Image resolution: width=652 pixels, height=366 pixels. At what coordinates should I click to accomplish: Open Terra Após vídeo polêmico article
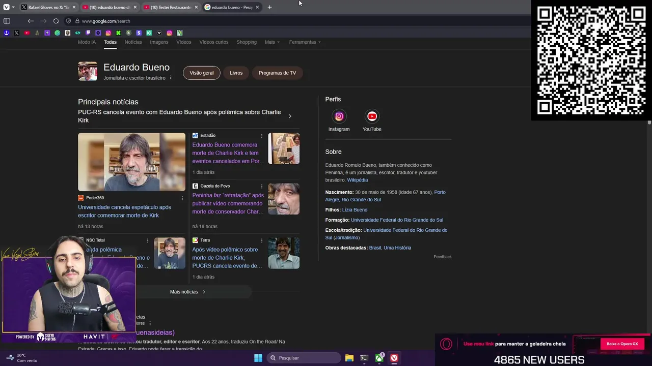pyautogui.click(x=227, y=258)
